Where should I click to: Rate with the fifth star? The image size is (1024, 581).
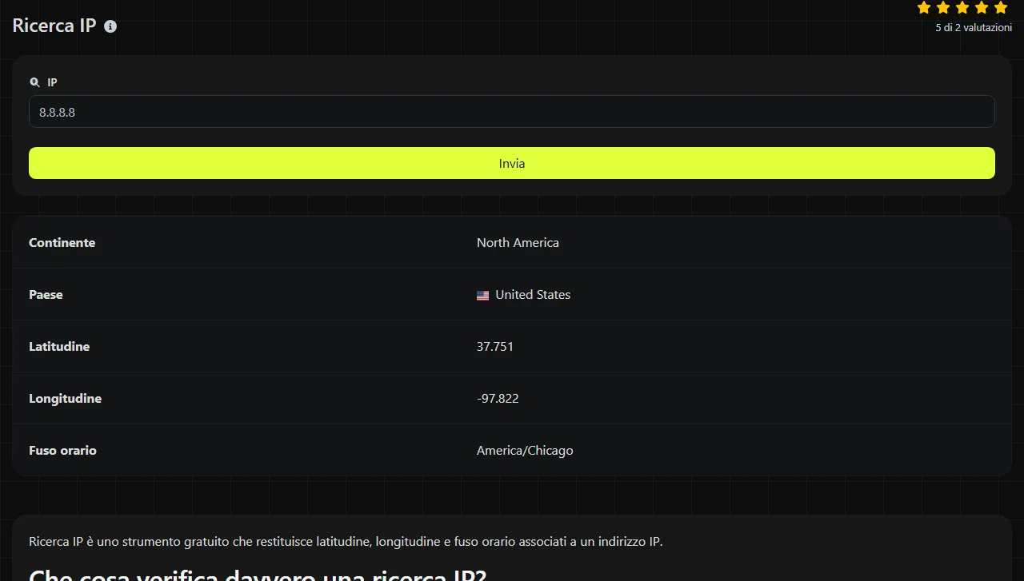[1001, 8]
